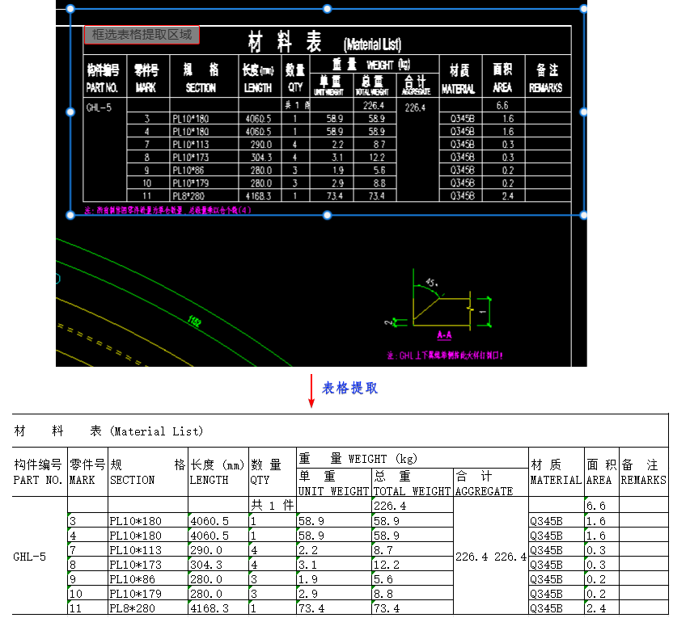673x618 pixels.
Task: Pick the bottom-right selection frame handle
Action: pyautogui.click(x=584, y=215)
